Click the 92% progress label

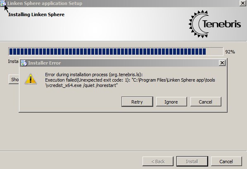(230, 52)
